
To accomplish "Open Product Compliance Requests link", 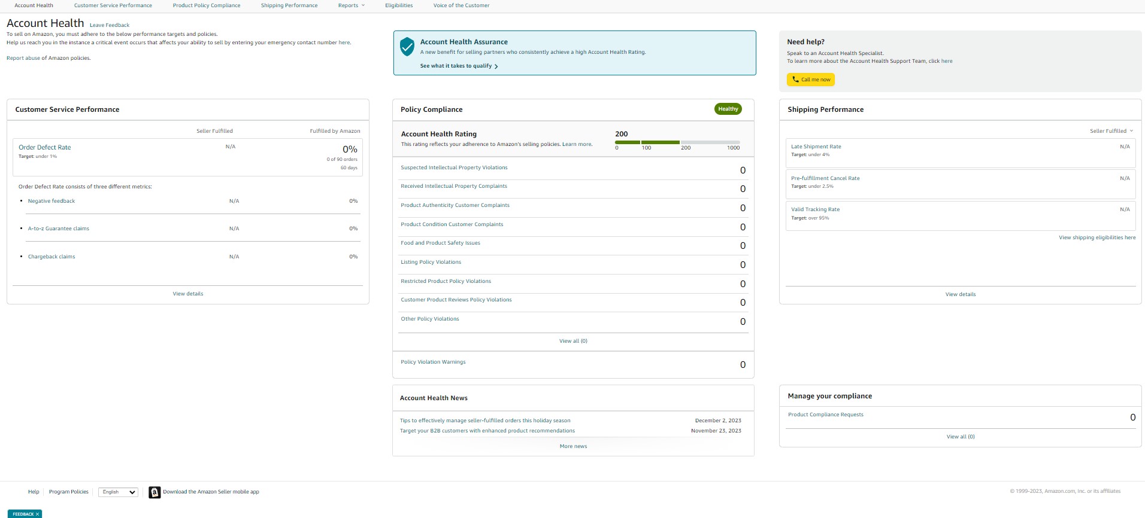I will pyautogui.click(x=826, y=415).
